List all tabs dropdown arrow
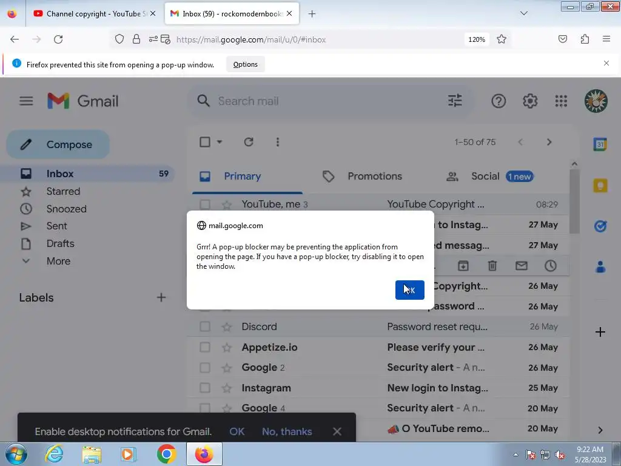This screenshot has width=621, height=466. 523,13
